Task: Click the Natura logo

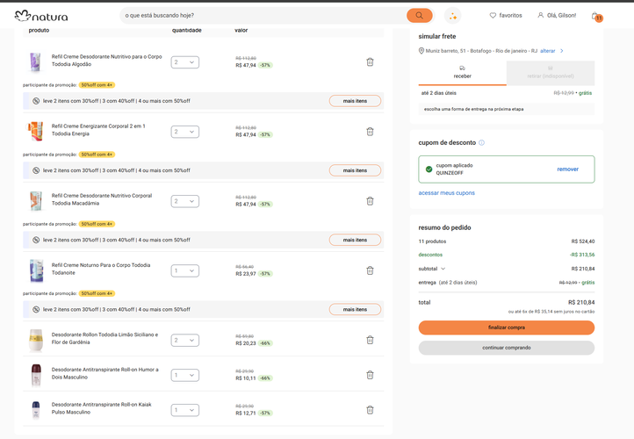Action: pos(41,16)
